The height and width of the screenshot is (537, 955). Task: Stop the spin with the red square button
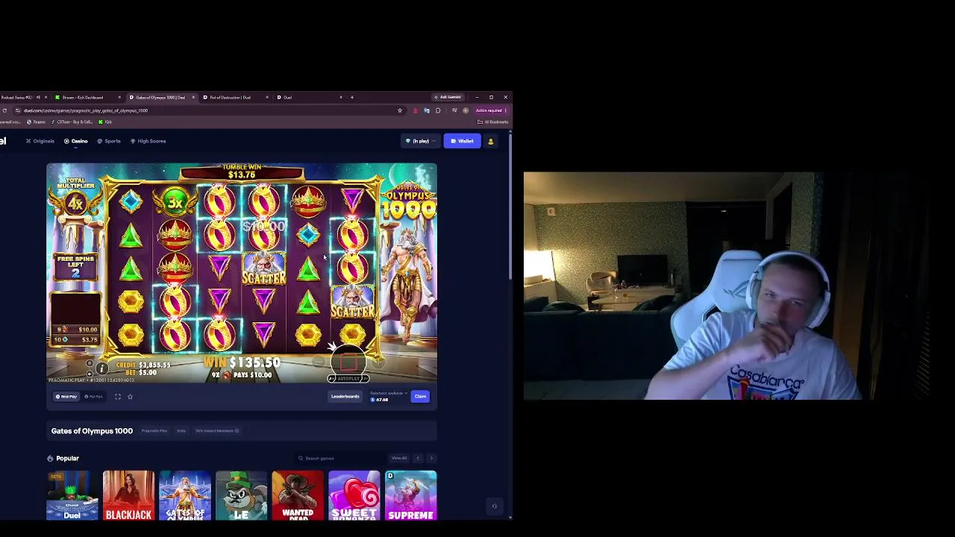[x=348, y=362]
